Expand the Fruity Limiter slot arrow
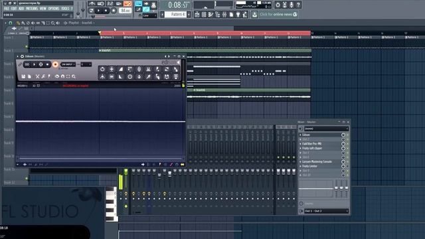This screenshot has width=425, height=239. [300, 166]
